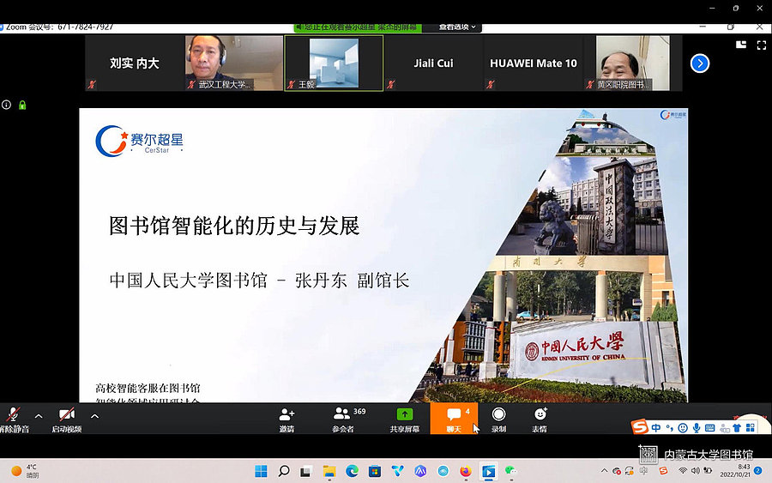Open the notification center badge
This screenshot has height=483, width=772.
point(758,471)
